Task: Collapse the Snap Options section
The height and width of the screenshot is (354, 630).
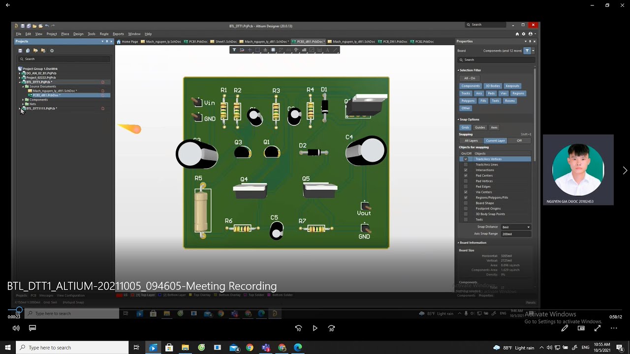Action: (458, 119)
